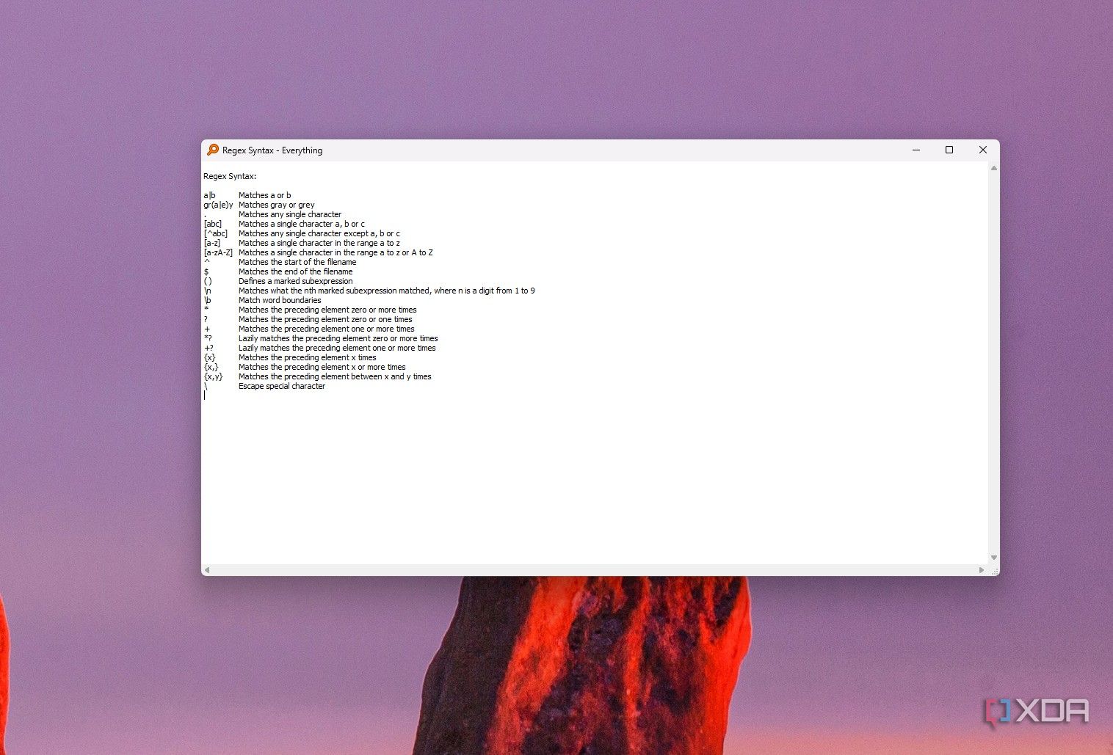The height and width of the screenshot is (755, 1113).
Task: Click 'Matches the start of the filename'
Action: click(297, 262)
